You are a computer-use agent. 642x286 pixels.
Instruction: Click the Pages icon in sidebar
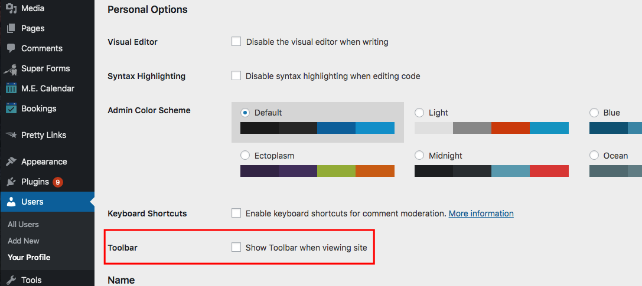(11, 28)
